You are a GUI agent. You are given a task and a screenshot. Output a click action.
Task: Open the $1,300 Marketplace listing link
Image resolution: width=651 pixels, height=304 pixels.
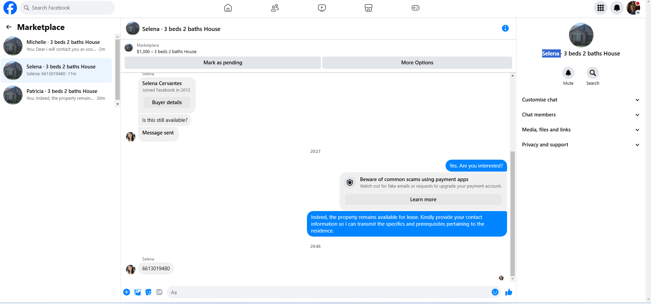tap(166, 52)
